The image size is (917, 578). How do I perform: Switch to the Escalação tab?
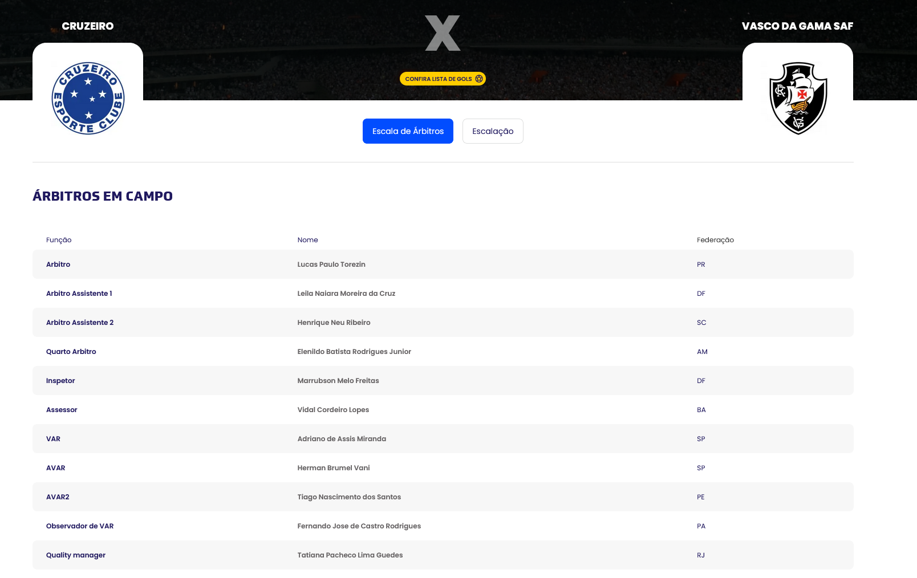493,131
